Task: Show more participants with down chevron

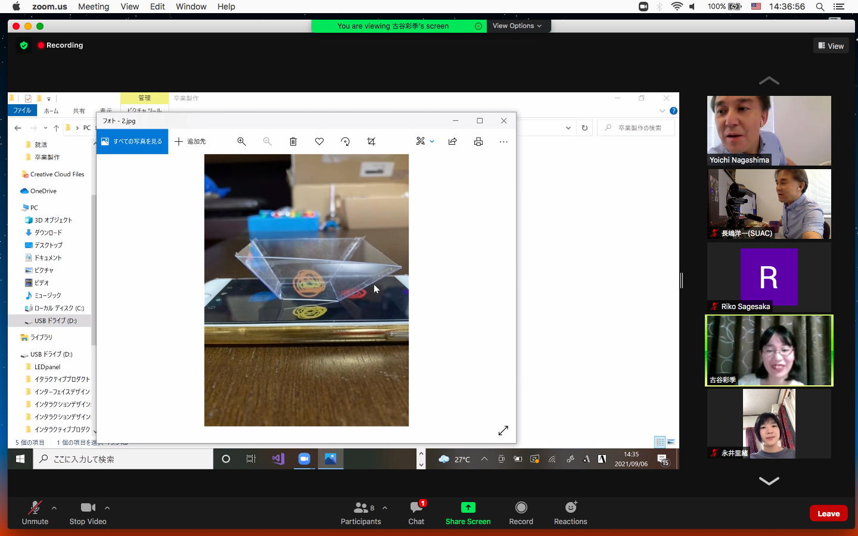Action: pos(769,481)
